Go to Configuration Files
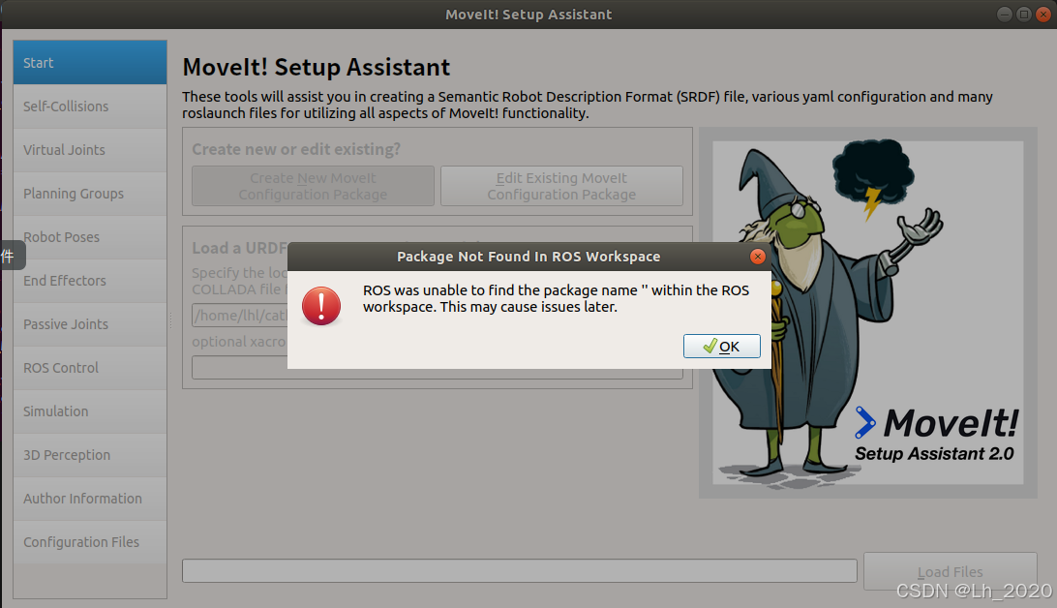1057x608 pixels. click(90, 542)
